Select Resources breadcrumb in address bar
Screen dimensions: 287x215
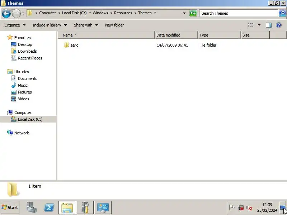pos(123,13)
